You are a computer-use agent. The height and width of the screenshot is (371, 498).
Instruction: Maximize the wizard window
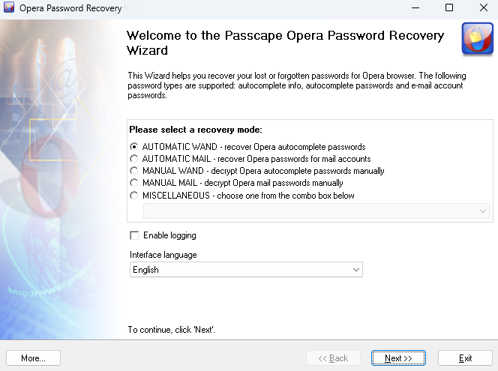449,8
